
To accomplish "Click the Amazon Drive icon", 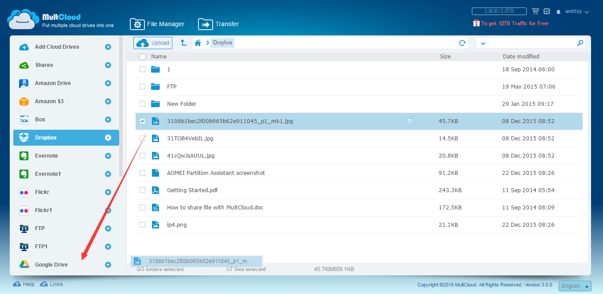I will pyautogui.click(x=24, y=83).
